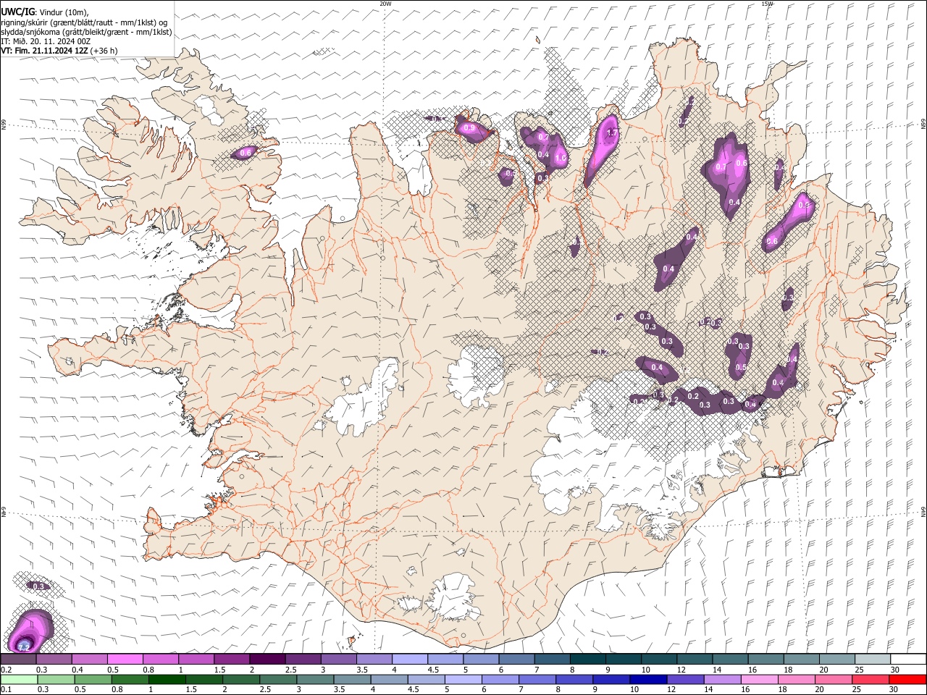Pick the medium green 0.5–0.8 rain scale swatch

click(93, 679)
